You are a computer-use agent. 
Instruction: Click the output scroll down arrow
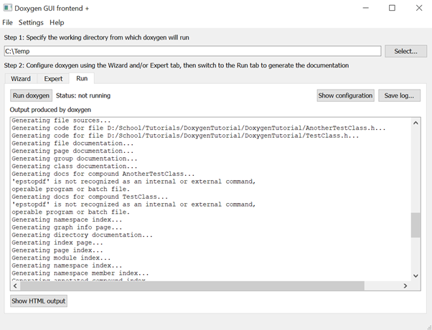[x=415, y=275]
